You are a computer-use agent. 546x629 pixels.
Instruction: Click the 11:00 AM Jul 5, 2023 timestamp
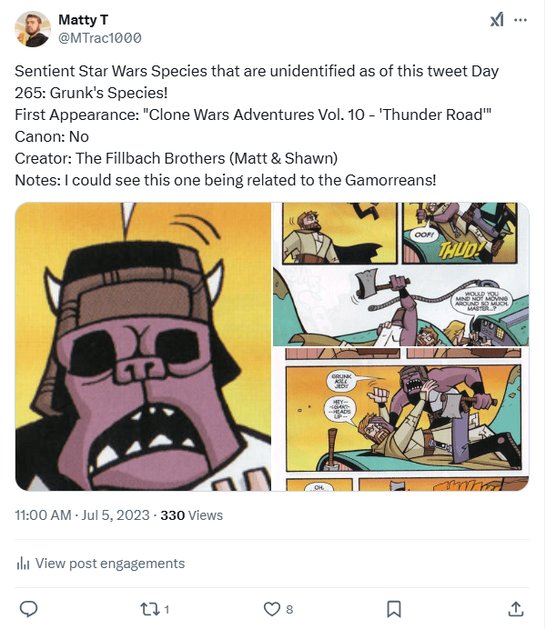pyautogui.click(x=83, y=515)
